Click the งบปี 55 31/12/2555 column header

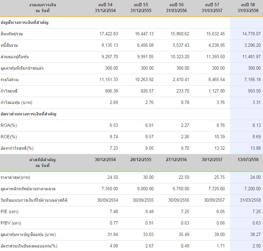(141, 8)
